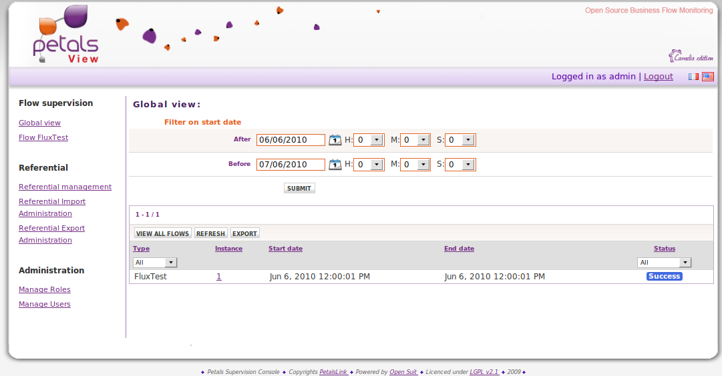Screen dimensions: 722x376
Task: Switch language with French flag icon
Action: pyautogui.click(x=694, y=77)
